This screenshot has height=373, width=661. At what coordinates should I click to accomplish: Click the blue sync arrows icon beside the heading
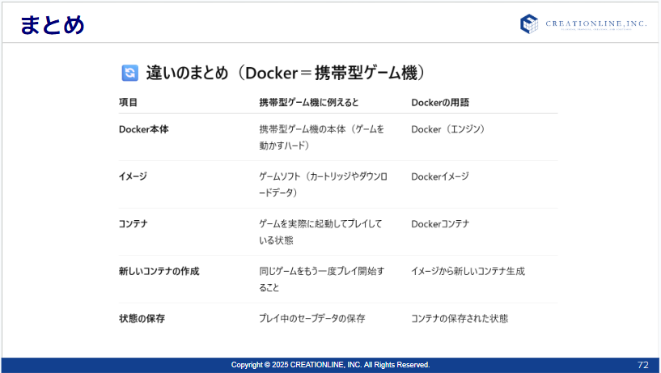pyautogui.click(x=129, y=73)
